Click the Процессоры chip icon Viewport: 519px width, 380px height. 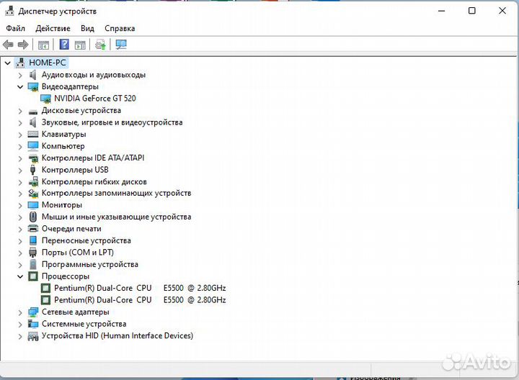(x=33, y=276)
